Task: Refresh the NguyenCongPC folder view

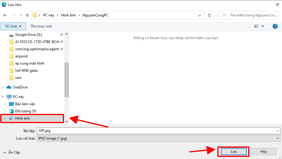Action: click(209, 16)
